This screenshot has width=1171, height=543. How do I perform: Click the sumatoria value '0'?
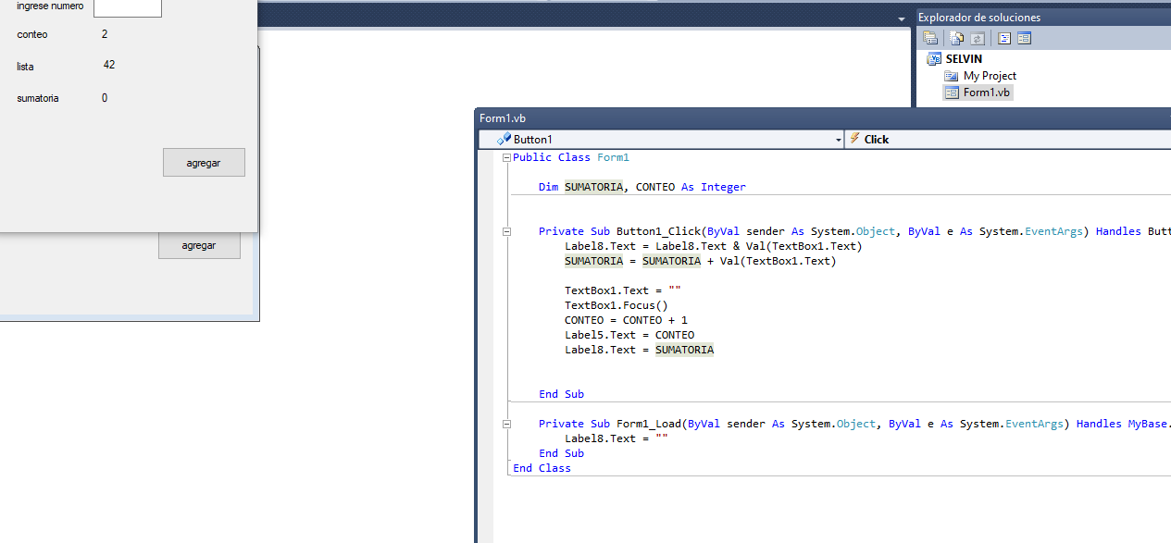click(105, 98)
